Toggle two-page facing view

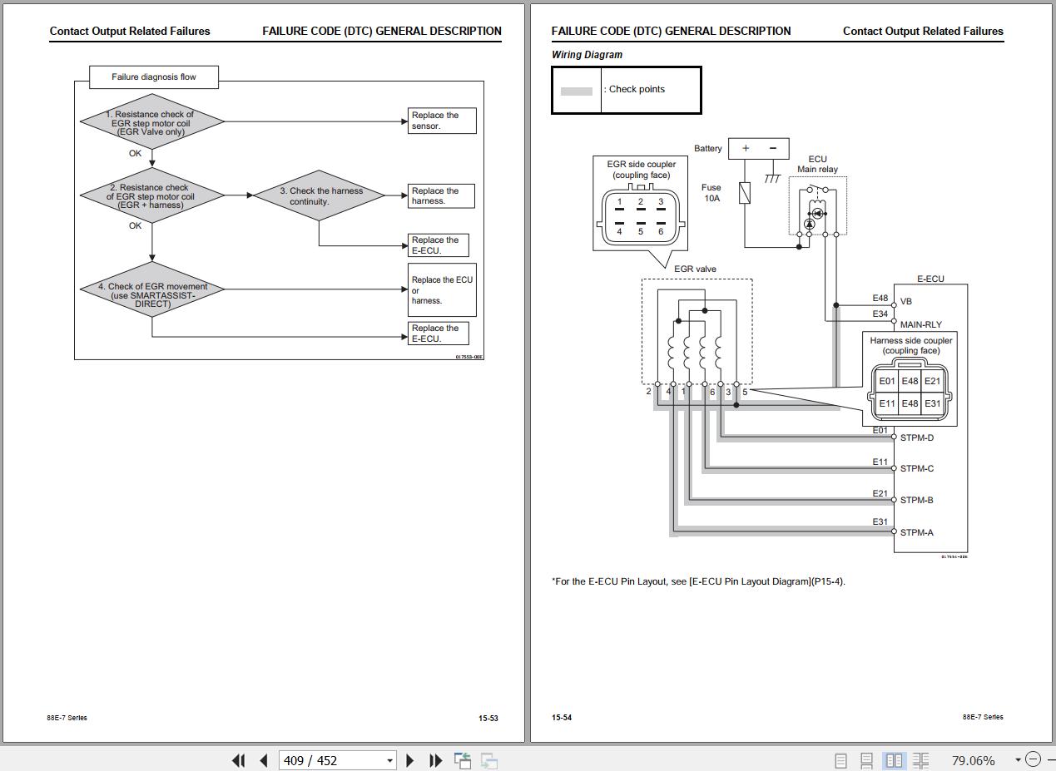895,760
